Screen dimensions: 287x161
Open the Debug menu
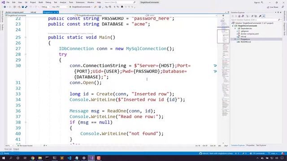48,2
